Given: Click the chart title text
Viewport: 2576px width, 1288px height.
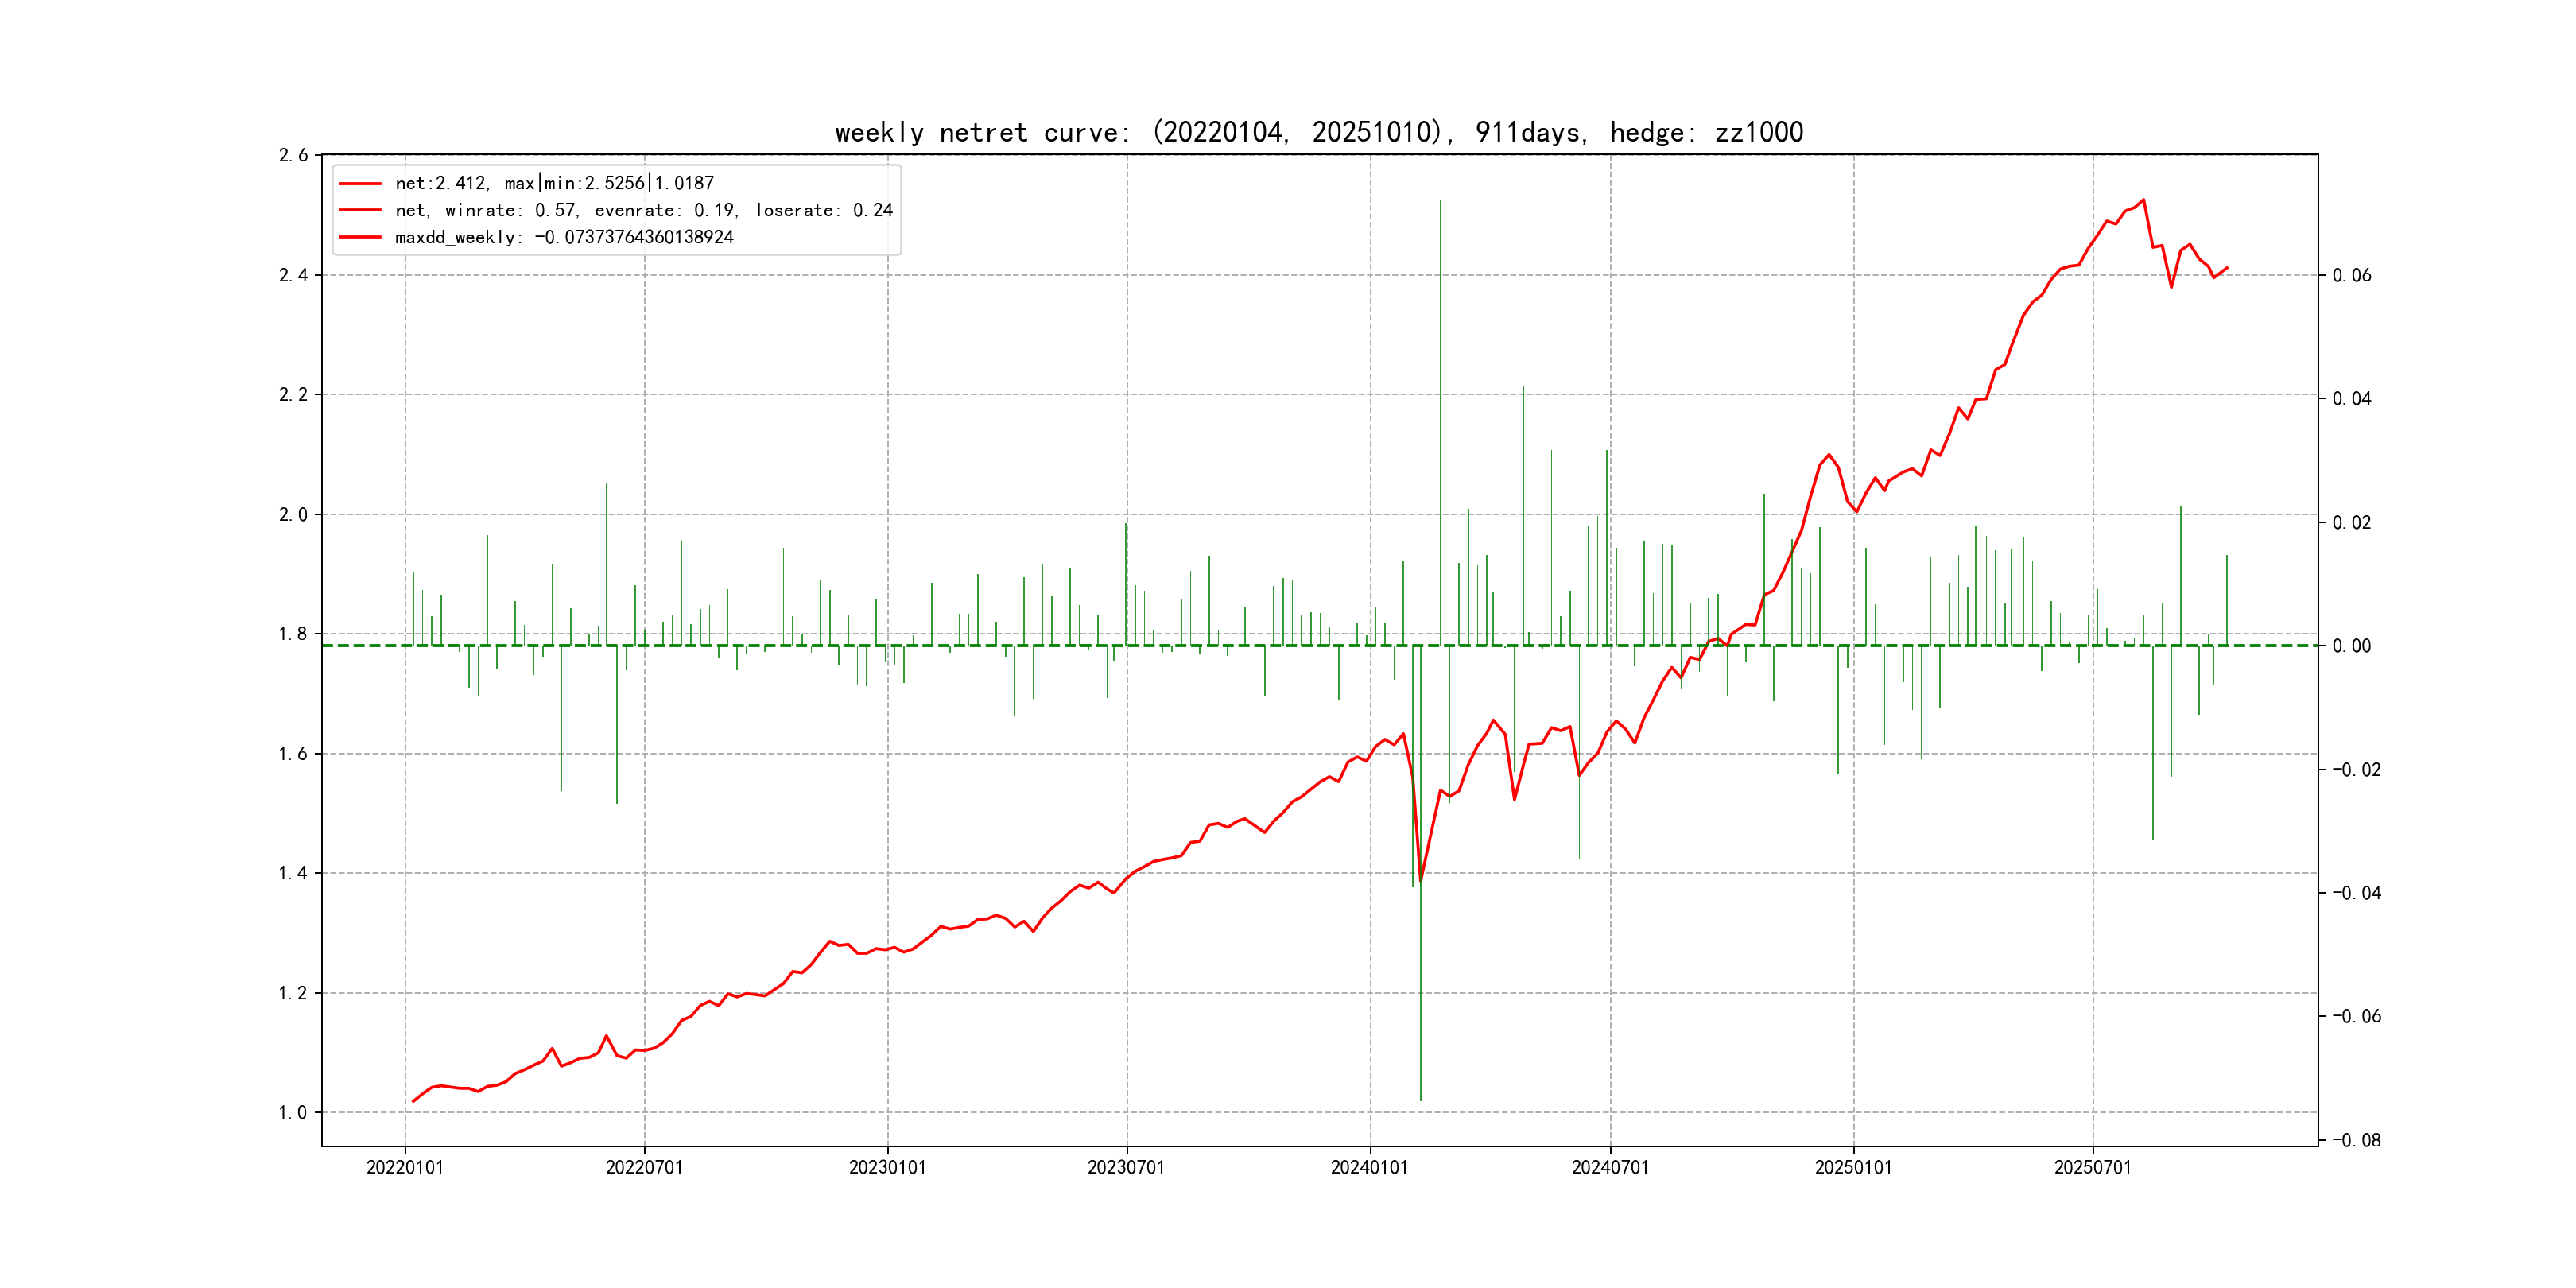Looking at the screenshot, I should coord(1318,133).
